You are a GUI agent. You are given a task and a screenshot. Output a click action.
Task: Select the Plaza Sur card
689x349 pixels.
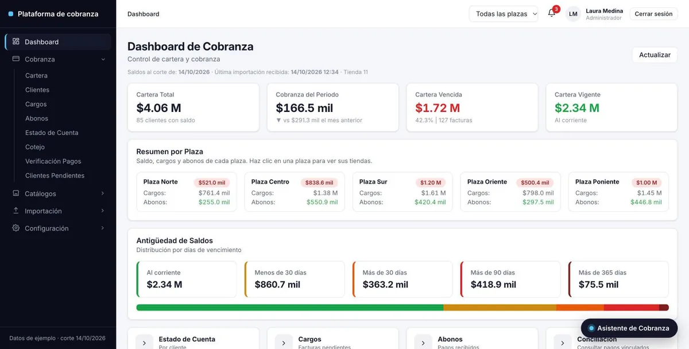[x=402, y=192]
